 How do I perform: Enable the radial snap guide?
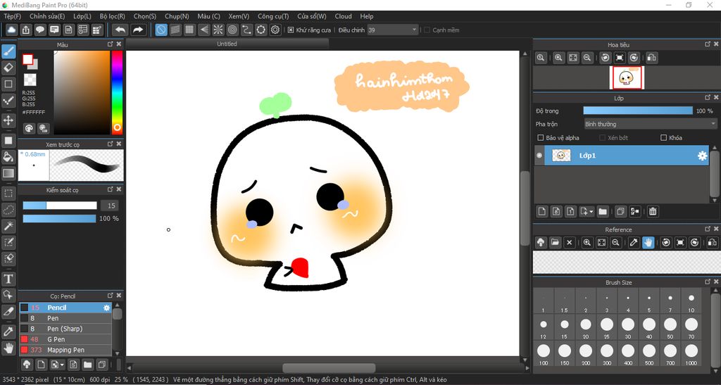(218, 30)
